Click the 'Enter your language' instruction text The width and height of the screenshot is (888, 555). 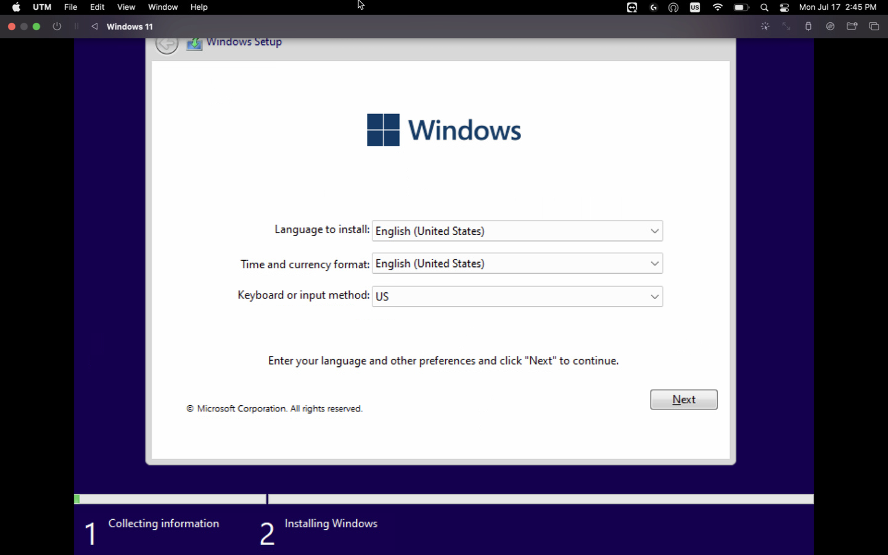click(x=443, y=361)
